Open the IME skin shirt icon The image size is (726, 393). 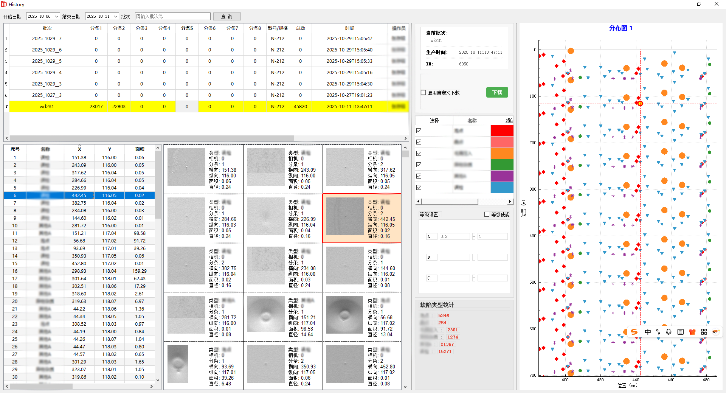pos(692,332)
